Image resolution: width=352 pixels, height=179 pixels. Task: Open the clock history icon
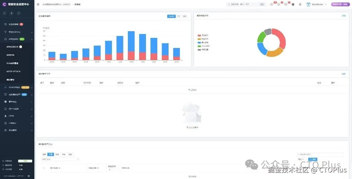click(x=279, y=4)
